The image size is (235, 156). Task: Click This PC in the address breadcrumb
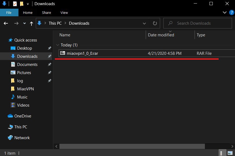(x=55, y=23)
